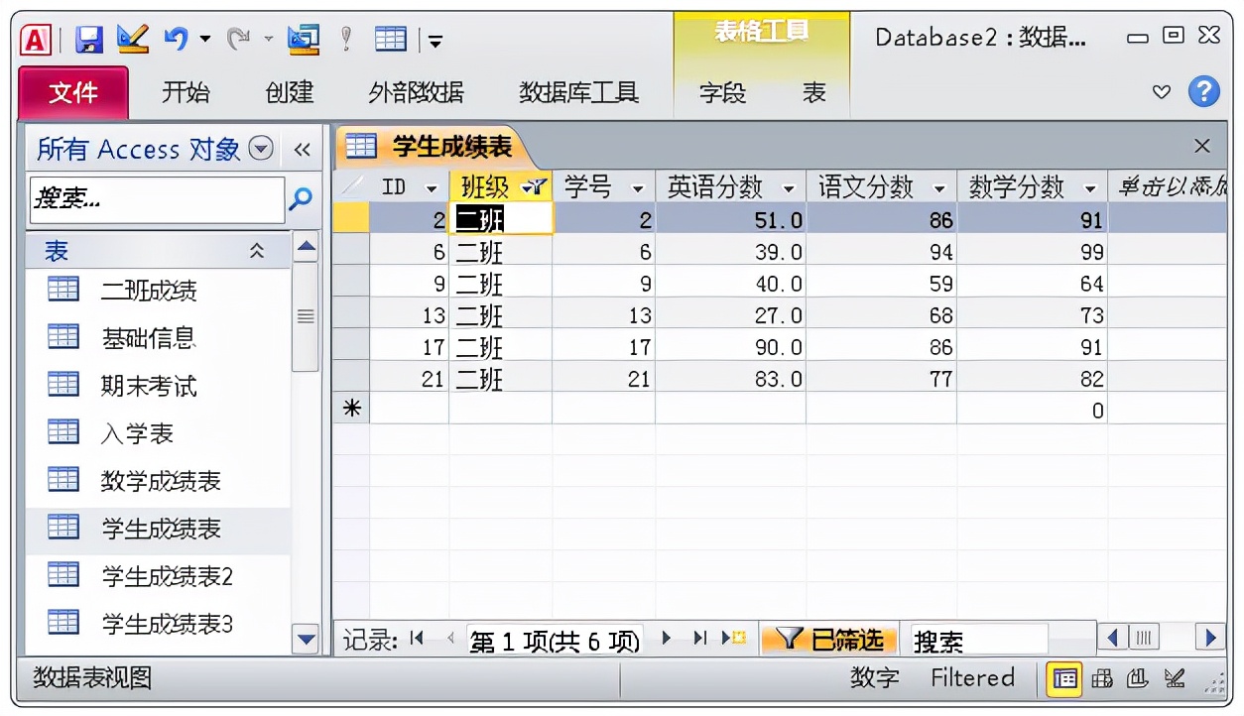1244x716 pixels.
Task: Toggle the 已筛选 filter button
Action: coord(828,640)
